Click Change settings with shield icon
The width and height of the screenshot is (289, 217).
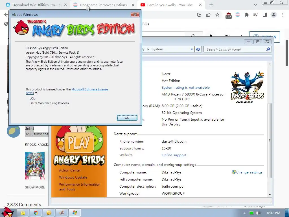tap(247, 172)
